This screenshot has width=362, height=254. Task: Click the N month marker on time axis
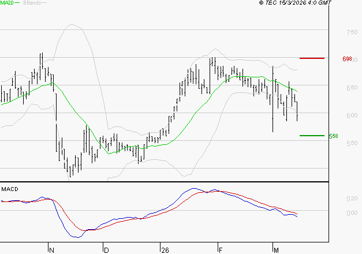coord(52,251)
